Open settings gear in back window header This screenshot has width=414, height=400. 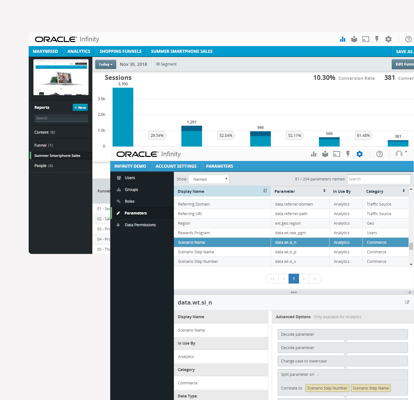[x=389, y=39]
